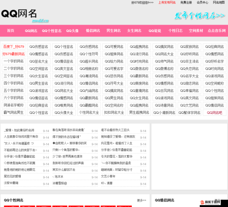Viewport: 228px width, 207px height.
Task: Click the QQ女生签名 link
Action: pyautogui.click(x=39, y=76)
